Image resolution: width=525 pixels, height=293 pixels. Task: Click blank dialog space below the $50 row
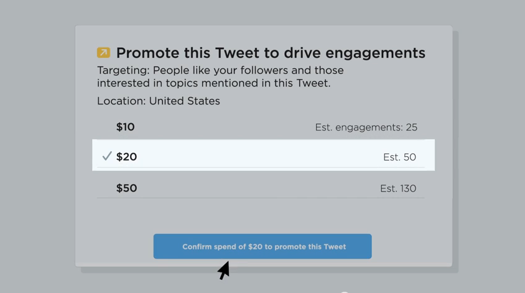[261, 215]
